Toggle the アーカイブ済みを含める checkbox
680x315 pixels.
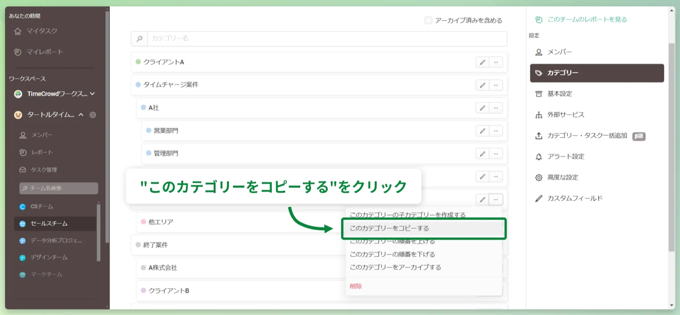[428, 20]
